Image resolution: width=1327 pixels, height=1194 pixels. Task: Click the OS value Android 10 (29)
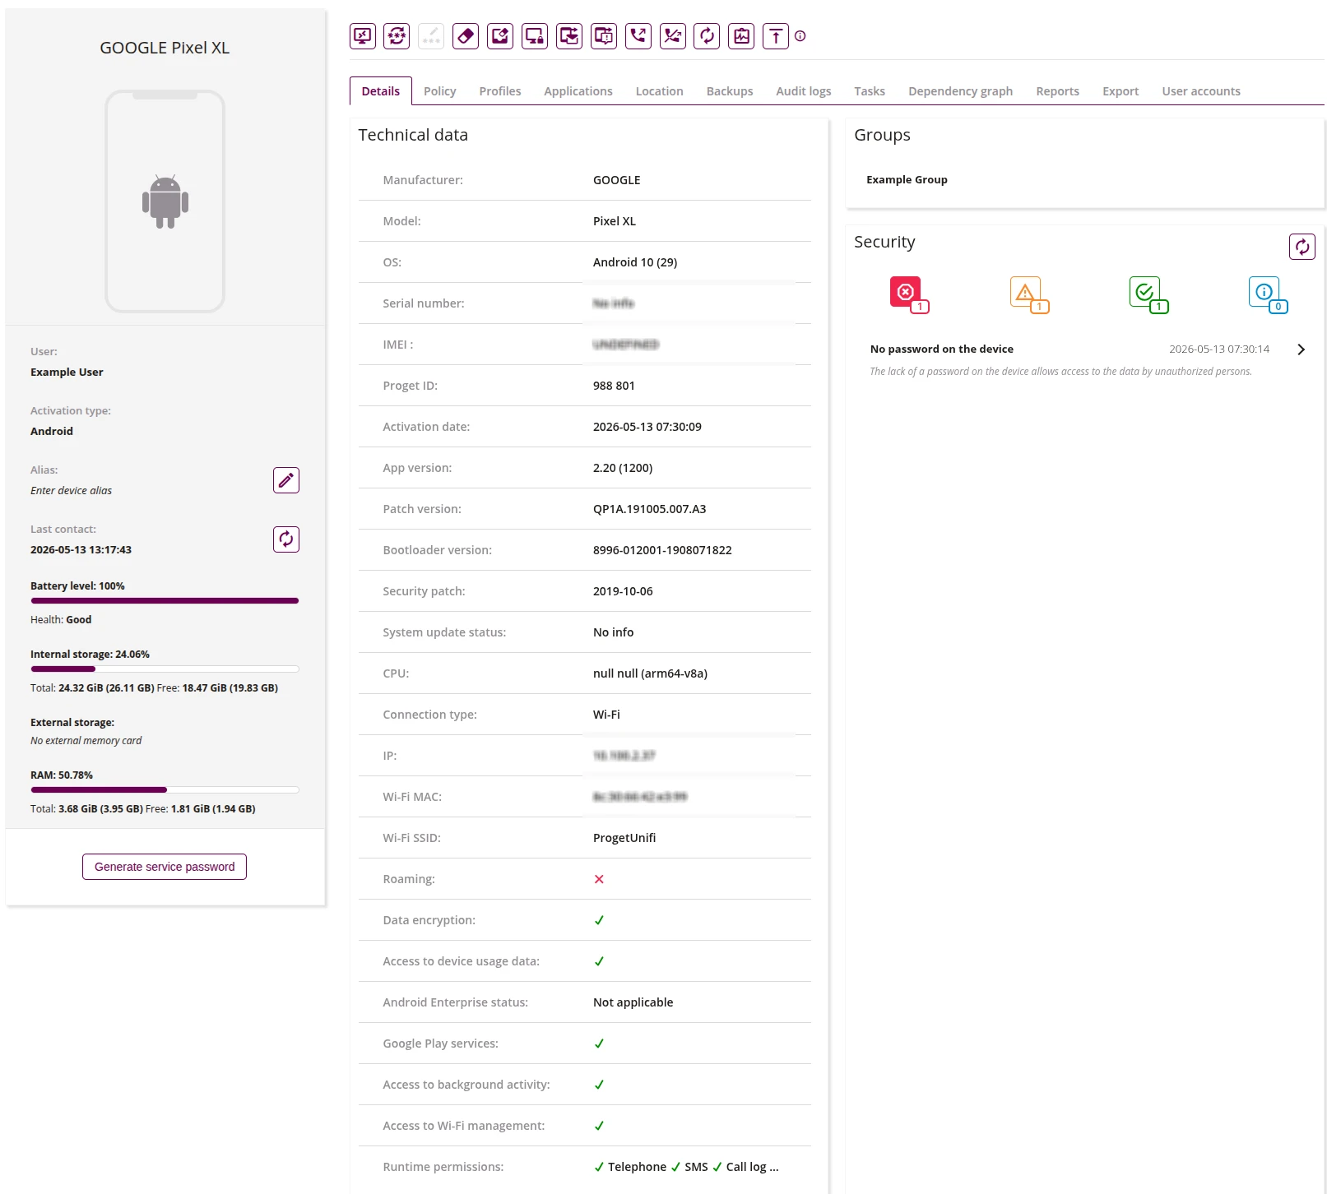pyautogui.click(x=635, y=262)
